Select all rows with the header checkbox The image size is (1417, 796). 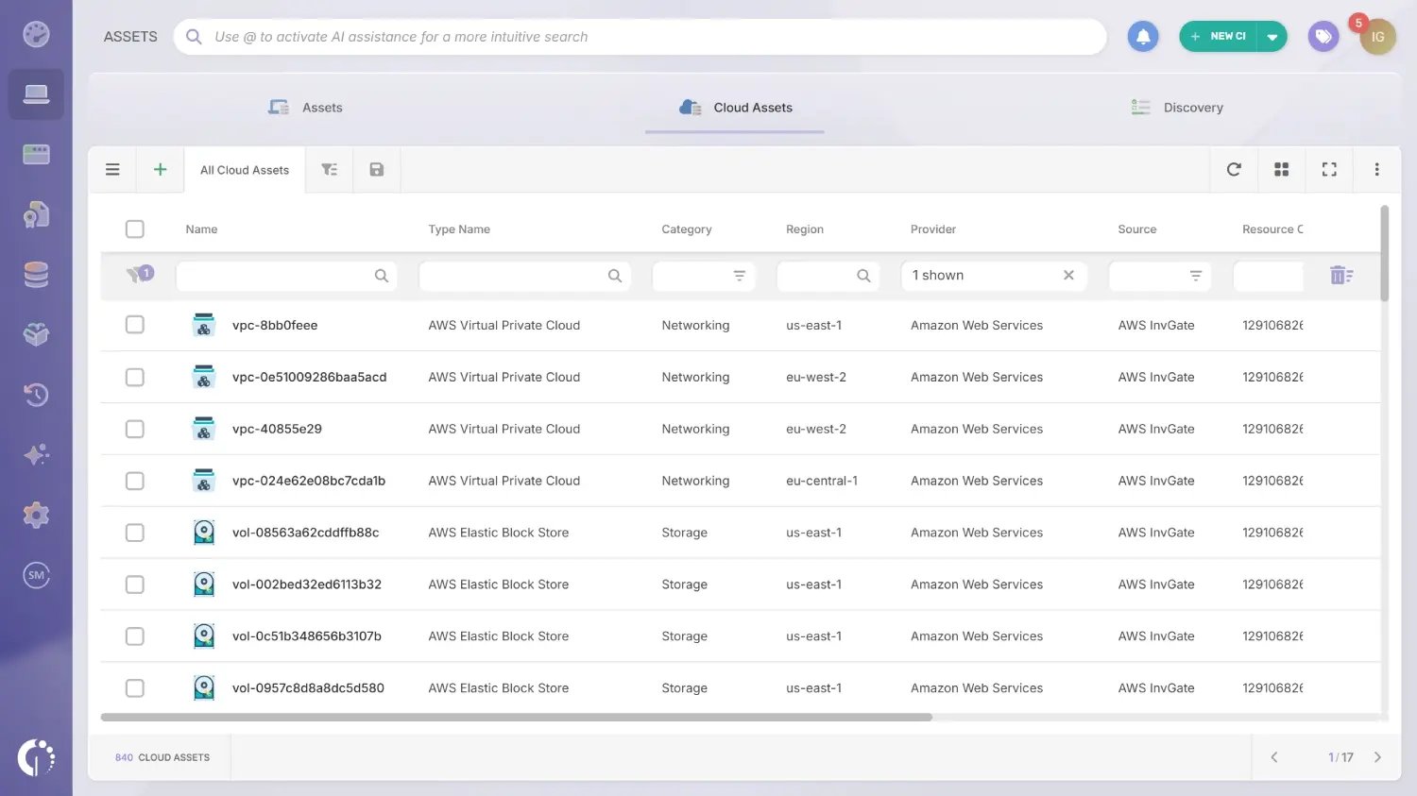[134, 229]
